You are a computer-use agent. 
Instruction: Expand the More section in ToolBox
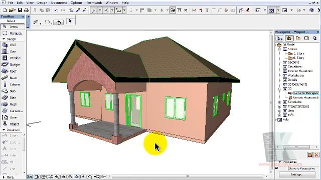(4, 177)
